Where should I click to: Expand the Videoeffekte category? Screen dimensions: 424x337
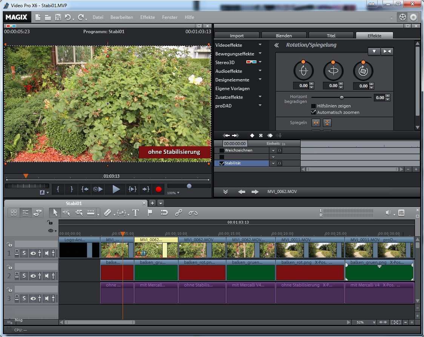pos(260,45)
